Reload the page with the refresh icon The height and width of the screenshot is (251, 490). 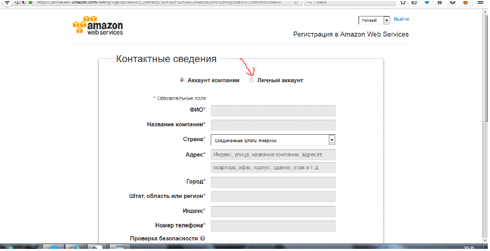(296, 2)
